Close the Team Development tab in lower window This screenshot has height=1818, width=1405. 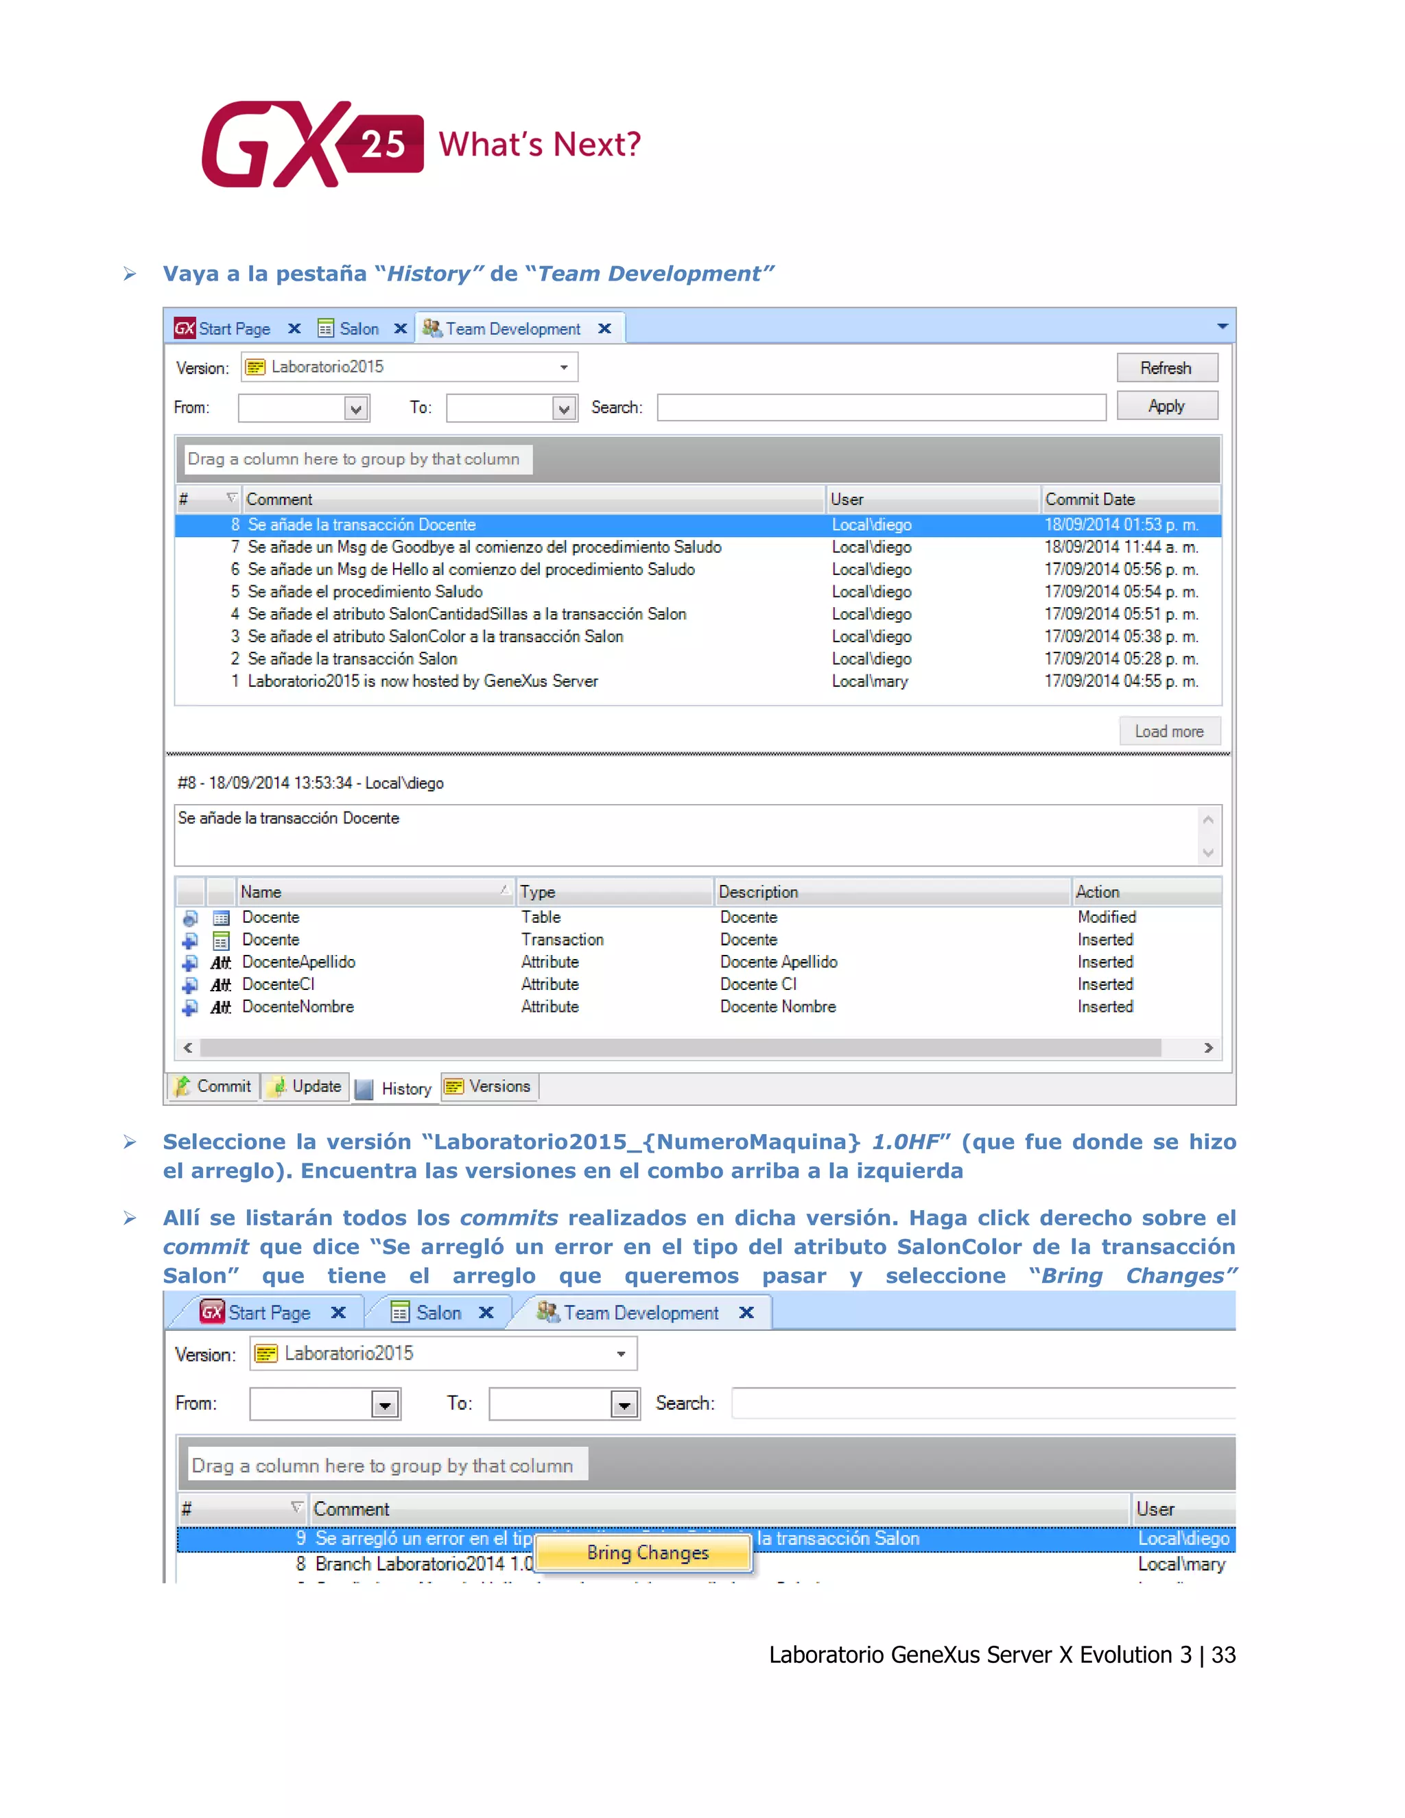tap(746, 1312)
